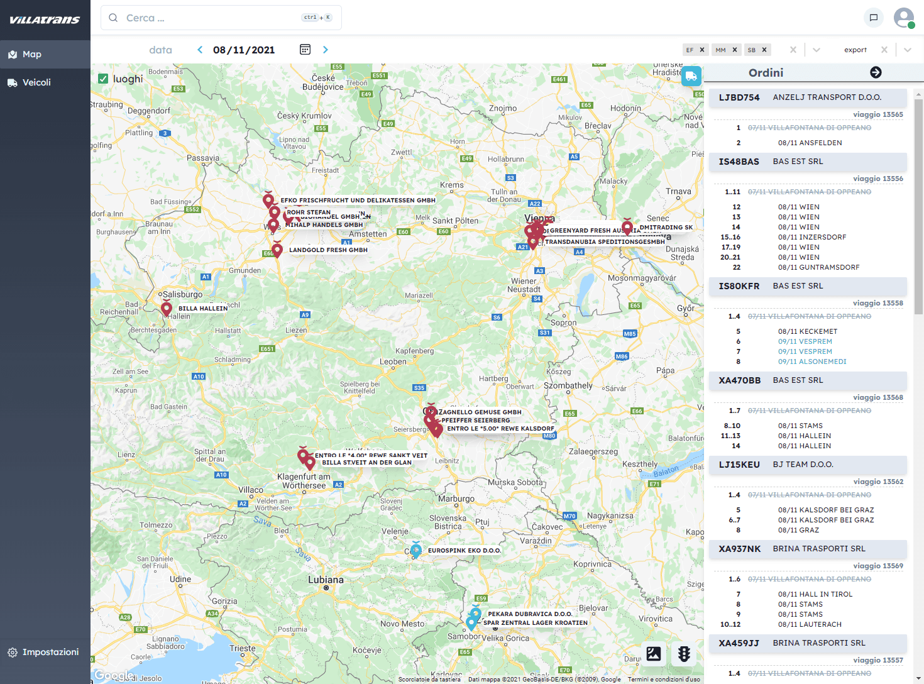Open viaggio 13565 link
The height and width of the screenshot is (684, 924).
878,114
